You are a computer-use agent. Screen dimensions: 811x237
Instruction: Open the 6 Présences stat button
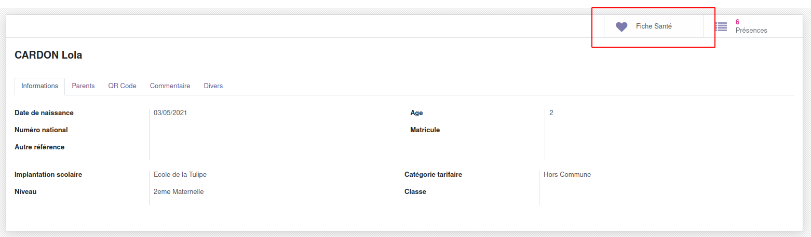point(751,26)
